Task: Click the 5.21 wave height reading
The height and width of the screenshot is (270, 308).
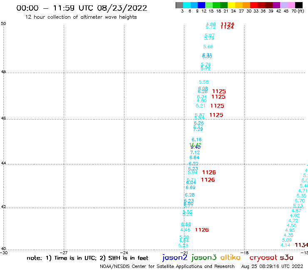Action: [x=201, y=106]
